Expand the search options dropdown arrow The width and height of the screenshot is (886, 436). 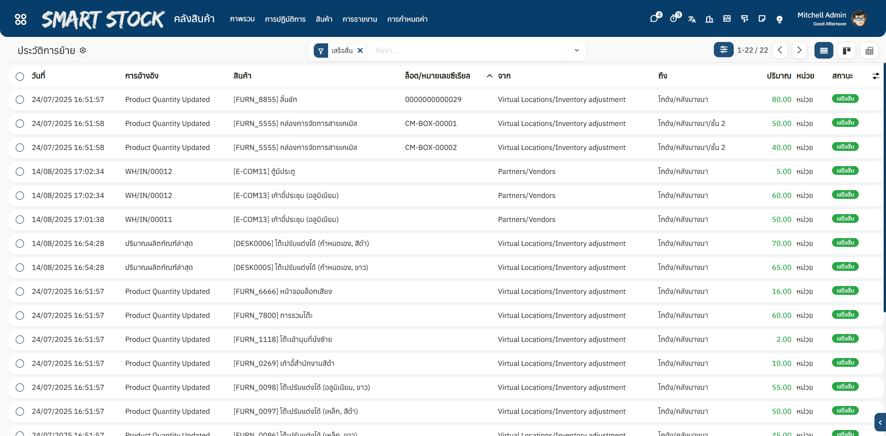pyautogui.click(x=576, y=50)
